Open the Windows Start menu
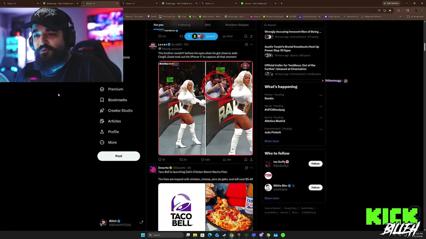The image size is (426, 239). 143,235
